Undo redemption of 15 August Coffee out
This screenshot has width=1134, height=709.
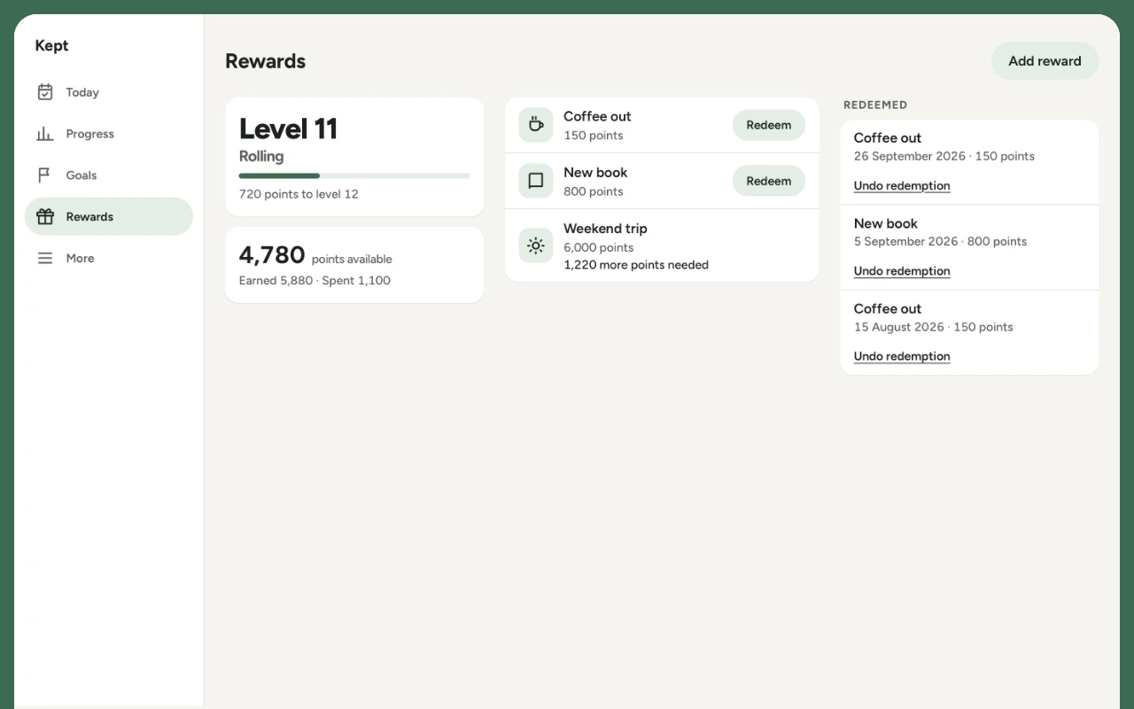click(x=902, y=356)
